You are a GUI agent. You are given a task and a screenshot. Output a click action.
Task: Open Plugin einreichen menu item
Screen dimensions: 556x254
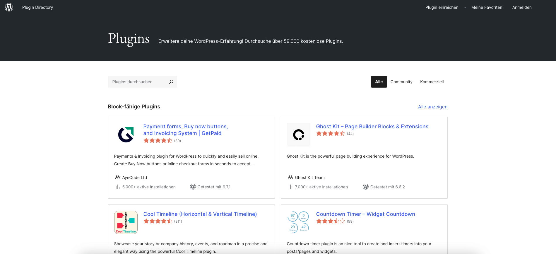442,7
